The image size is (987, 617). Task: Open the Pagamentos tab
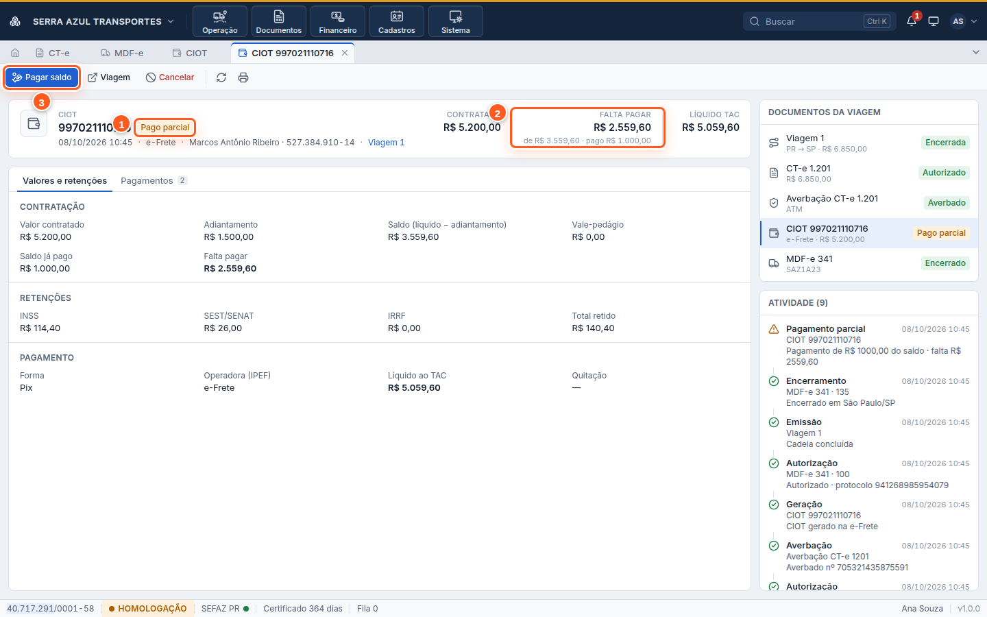tap(154, 180)
